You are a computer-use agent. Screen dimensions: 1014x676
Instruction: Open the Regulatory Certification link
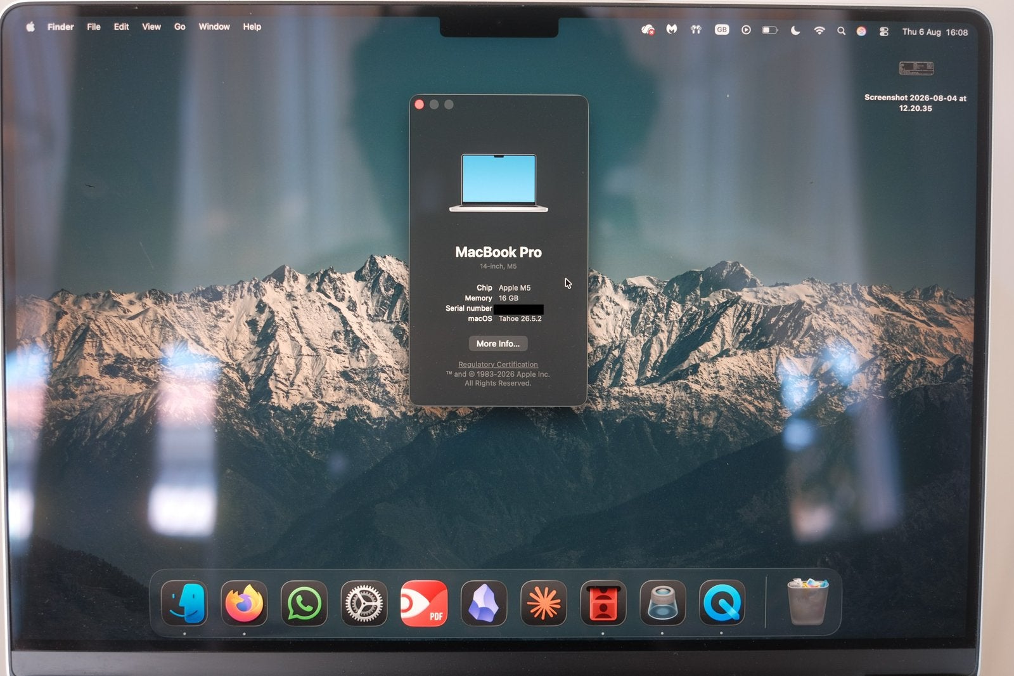point(498,365)
